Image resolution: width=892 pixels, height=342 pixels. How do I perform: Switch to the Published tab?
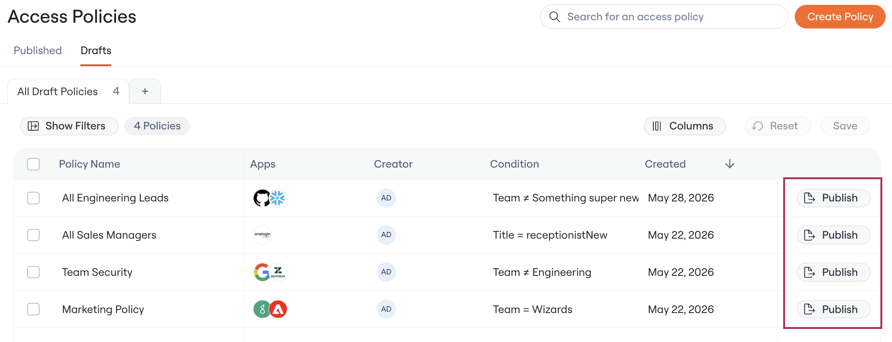point(38,51)
